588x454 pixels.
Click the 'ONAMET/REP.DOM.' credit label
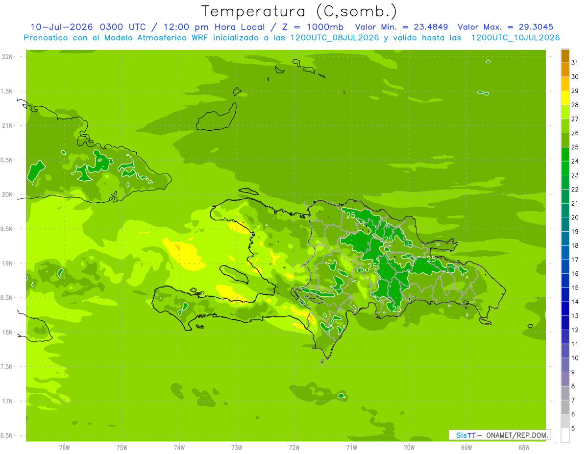(517, 435)
